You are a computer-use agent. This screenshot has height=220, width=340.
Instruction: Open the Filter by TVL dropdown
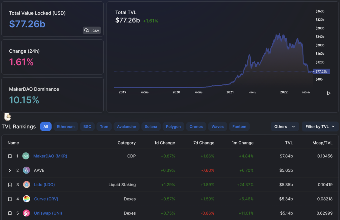[320, 127]
